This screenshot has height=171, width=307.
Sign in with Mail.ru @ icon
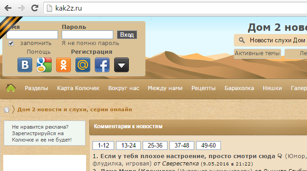click(x=83, y=65)
